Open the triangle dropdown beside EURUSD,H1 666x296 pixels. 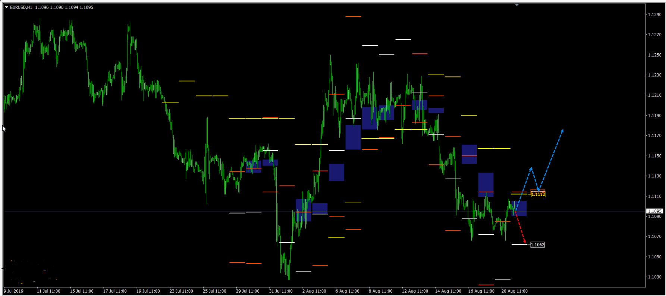click(x=6, y=7)
